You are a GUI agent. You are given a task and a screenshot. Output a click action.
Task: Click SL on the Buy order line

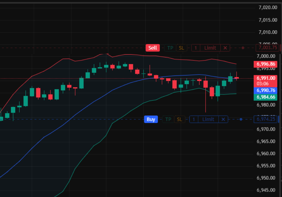(180, 119)
